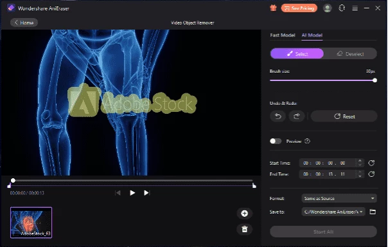Click the timeline progress track
388x247 pixels.
(132, 180)
